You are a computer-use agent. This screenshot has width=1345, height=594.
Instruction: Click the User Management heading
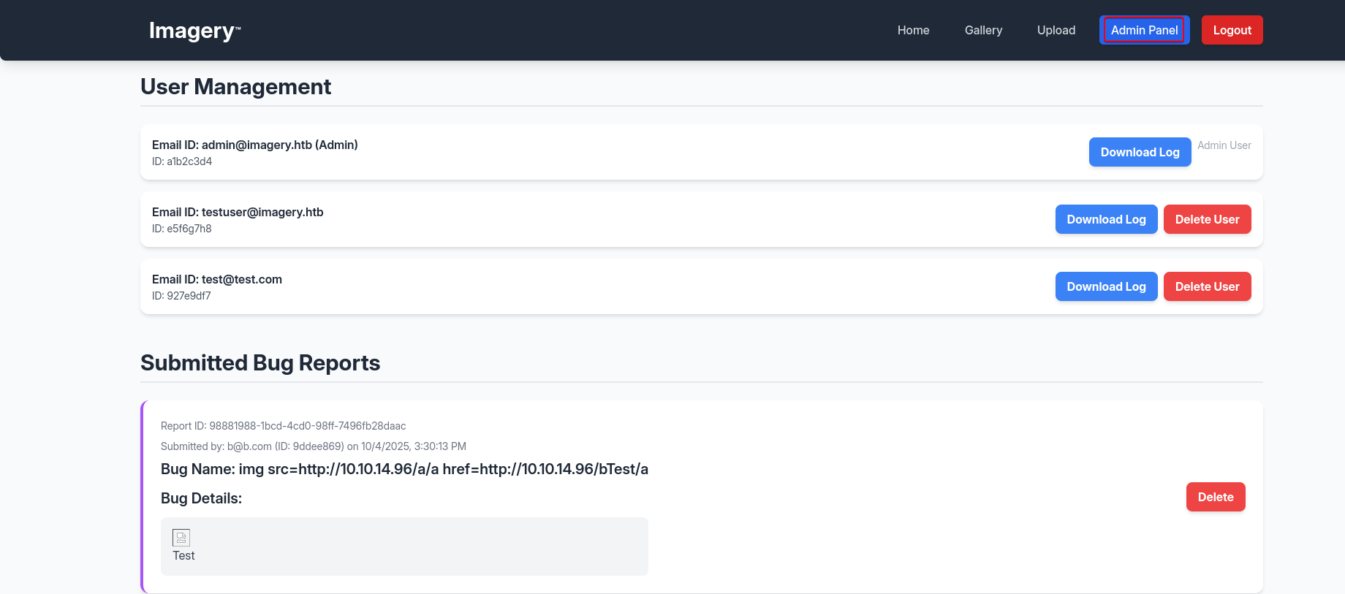coord(235,87)
